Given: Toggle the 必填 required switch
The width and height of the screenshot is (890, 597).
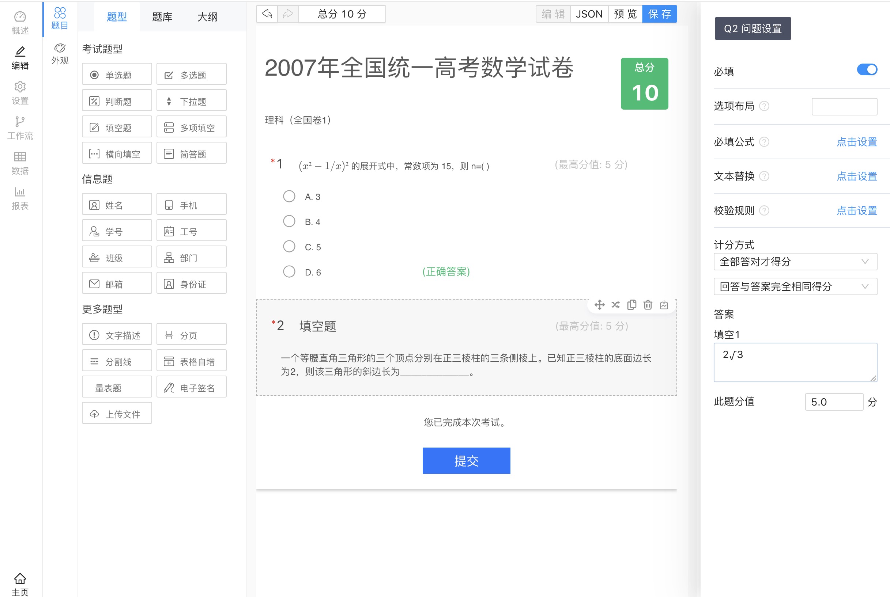Looking at the screenshot, I should point(867,70).
